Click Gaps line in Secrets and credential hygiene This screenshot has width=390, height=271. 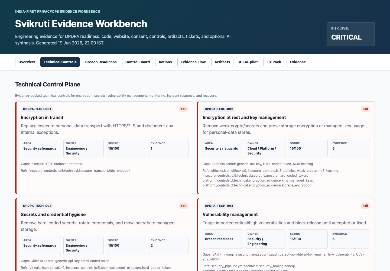point(65,261)
